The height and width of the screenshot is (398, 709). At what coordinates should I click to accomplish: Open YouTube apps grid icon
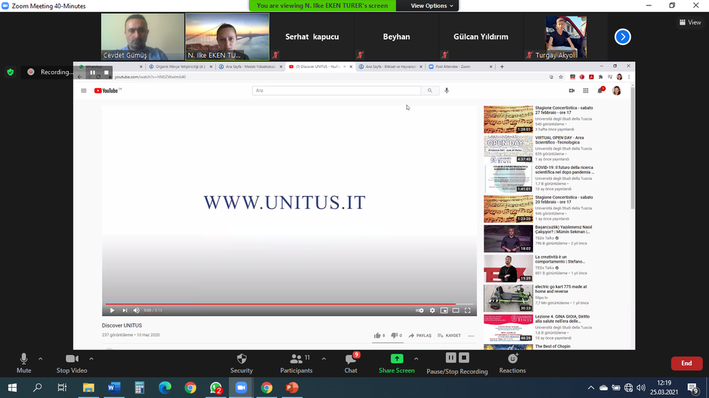[586, 91]
